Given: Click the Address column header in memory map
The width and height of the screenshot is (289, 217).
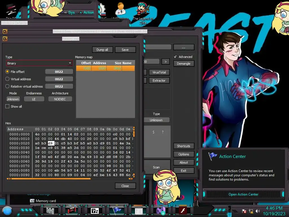Looking at the screenshot, I should pos(99,63).
